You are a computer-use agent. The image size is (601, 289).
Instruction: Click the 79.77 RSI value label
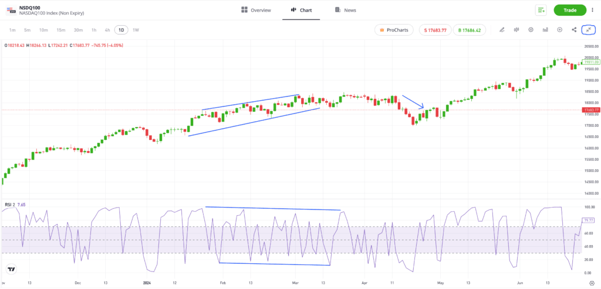point(588,220)
